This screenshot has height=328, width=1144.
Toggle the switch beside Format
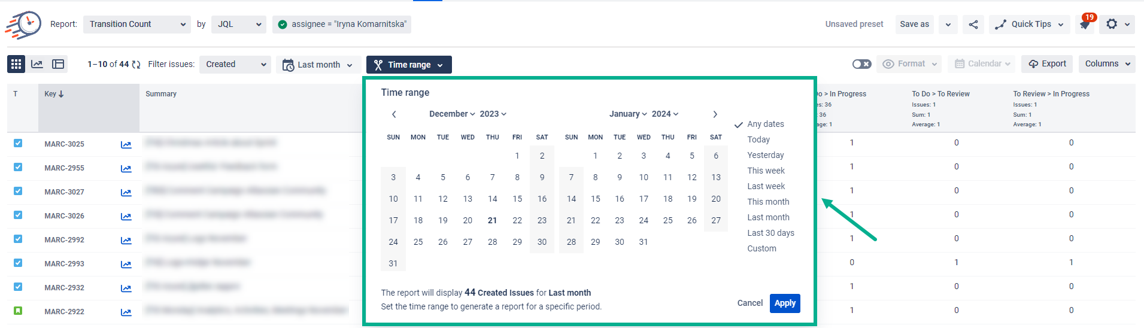pos(862,64)
